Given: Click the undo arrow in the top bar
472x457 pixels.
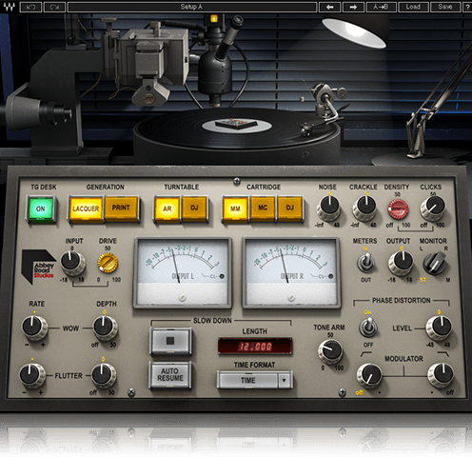Looking at the screenshot, I should [x=30, y=7].
